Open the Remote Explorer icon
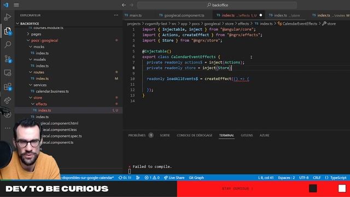Screen dimensions: 350x197 coord(8,73)
